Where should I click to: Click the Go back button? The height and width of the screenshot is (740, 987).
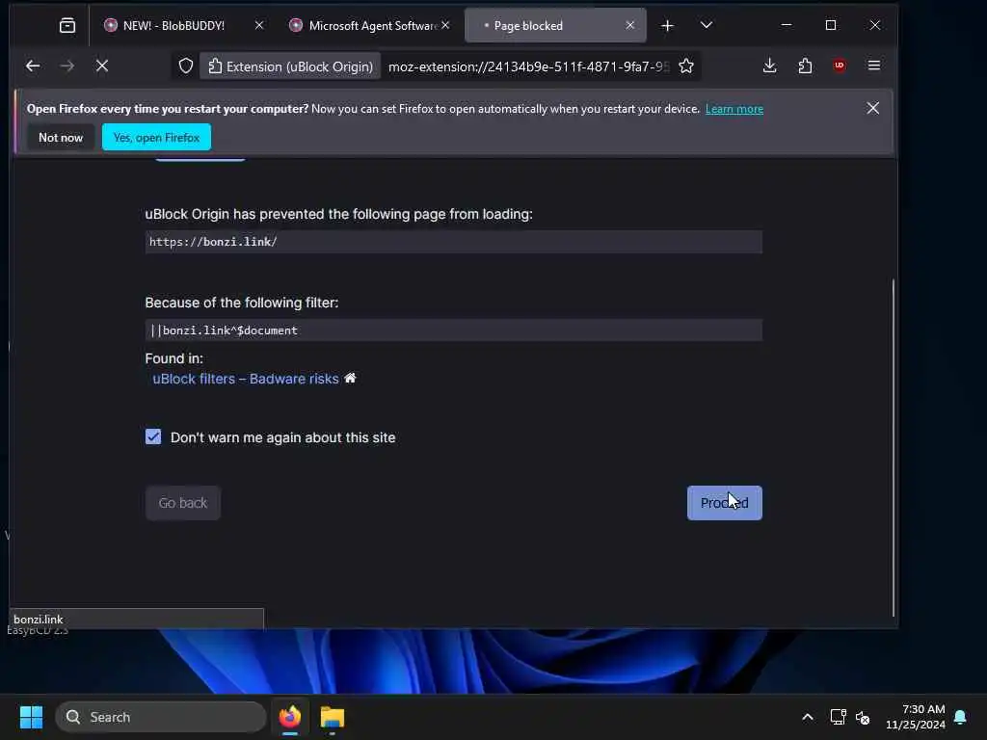pos(182,503)
